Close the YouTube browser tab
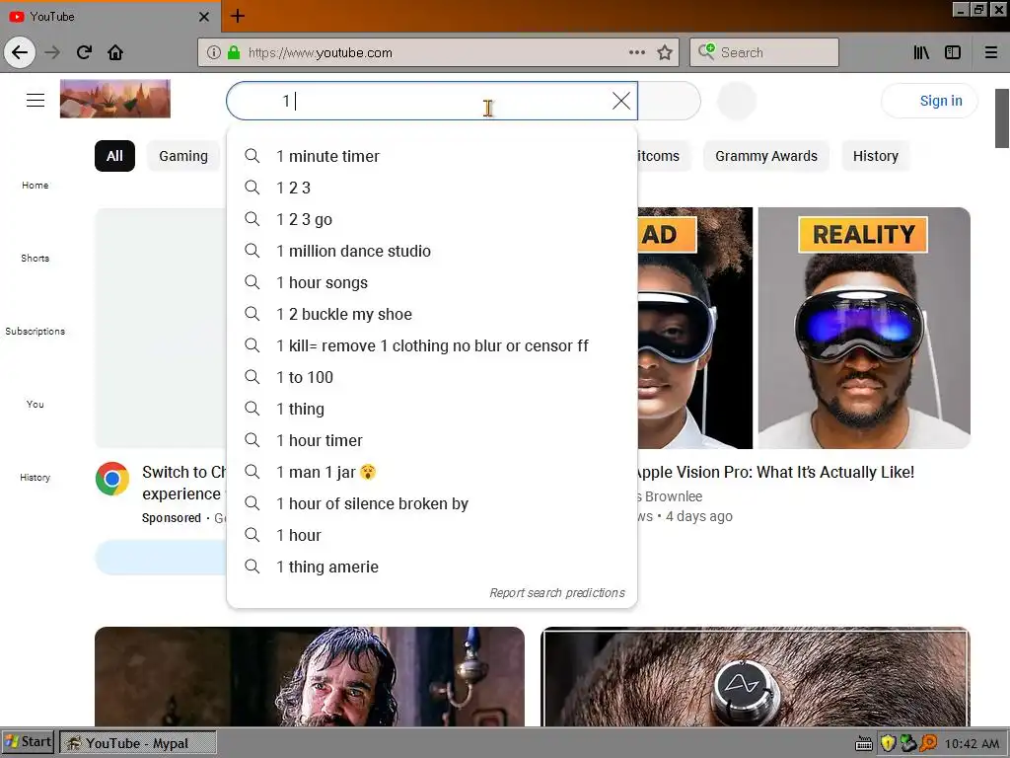This screenshot has width=1010, height=758. click(203, 17)
